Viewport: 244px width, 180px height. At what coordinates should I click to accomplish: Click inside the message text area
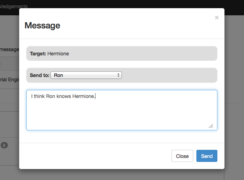[121, 110]
